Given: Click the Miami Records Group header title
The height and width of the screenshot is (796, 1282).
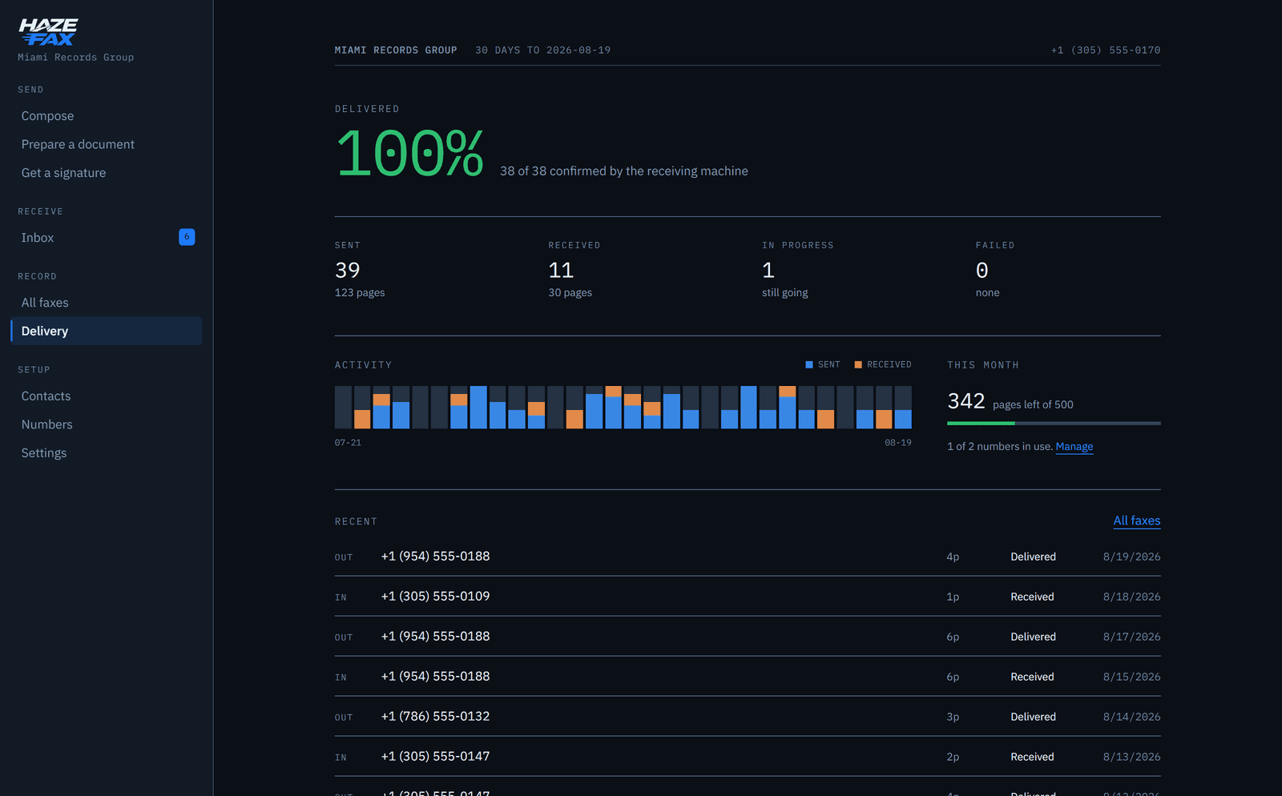Looking at the screenshot, I should coord(396,50).
